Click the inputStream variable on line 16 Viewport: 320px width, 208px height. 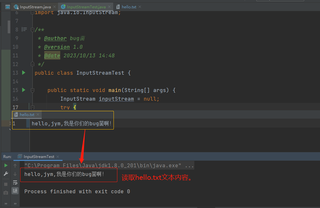tap(116, 99)
